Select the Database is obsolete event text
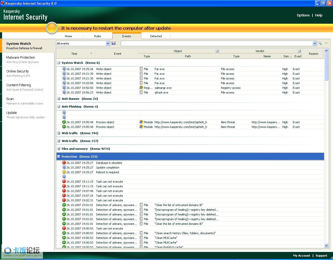Image resolution: width=333 pixels, height=260 pixels. point(109,163)
